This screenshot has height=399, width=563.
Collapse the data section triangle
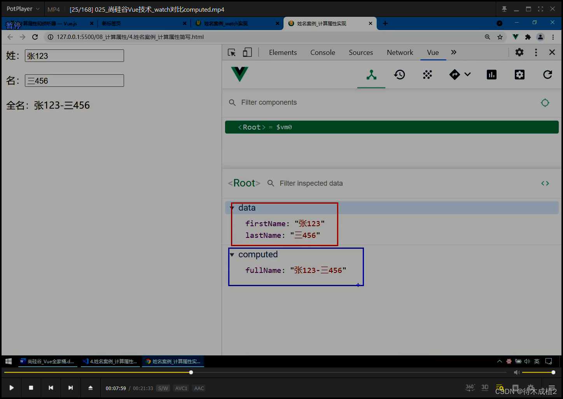tap(232, 208)
